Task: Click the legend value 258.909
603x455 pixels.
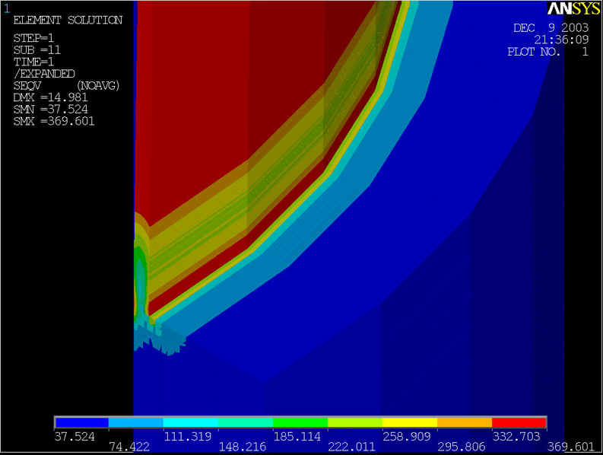Action: click(407, 436)
